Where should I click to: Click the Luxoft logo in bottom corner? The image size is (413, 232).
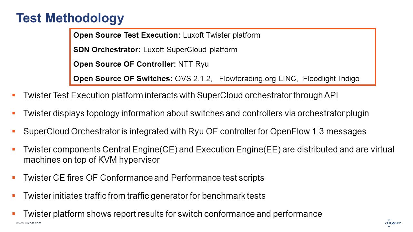393,223
